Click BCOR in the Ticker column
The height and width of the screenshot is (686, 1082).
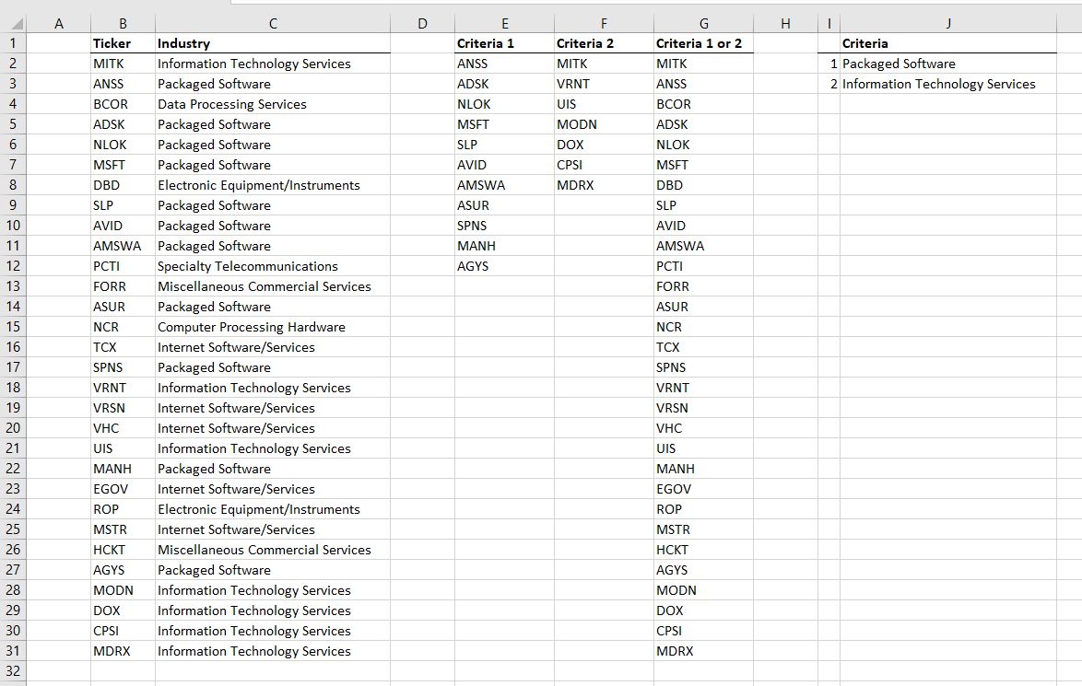(123, 104)
